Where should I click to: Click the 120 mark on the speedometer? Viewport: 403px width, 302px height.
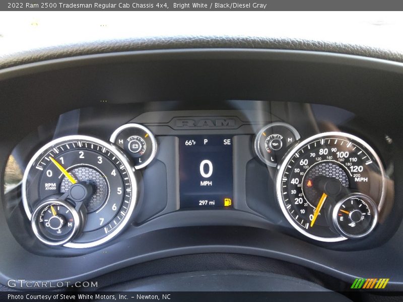point(356,169)
